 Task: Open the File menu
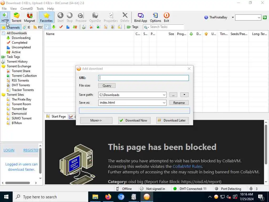click(x=4, y=9)
